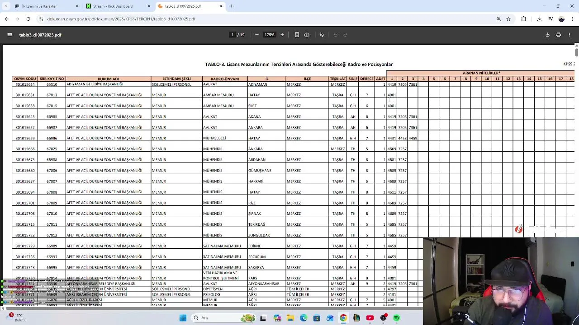
Task: Print the PDF document
Action: point(558,35)
